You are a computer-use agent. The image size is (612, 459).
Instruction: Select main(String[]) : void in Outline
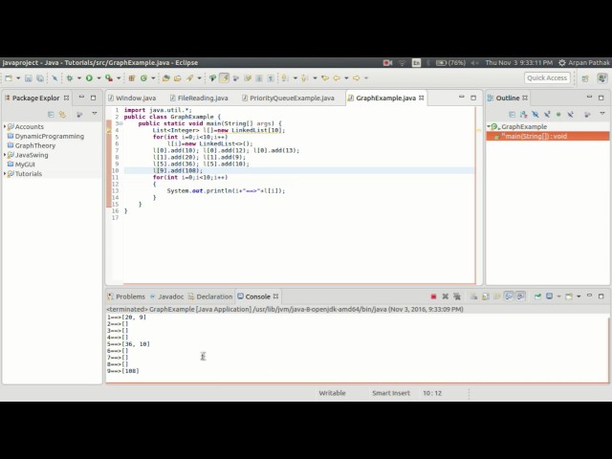click(x=548, y=136)
